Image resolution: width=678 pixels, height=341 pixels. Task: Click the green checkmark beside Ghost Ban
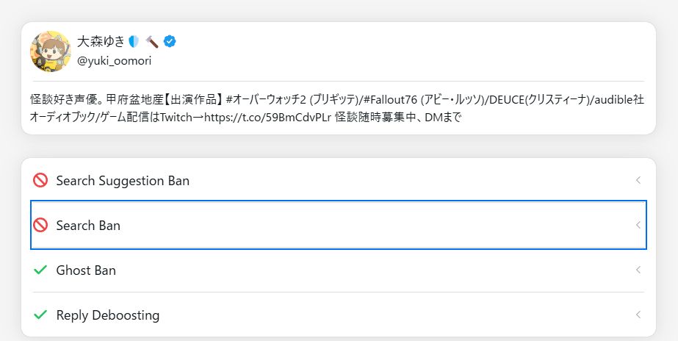40,270
